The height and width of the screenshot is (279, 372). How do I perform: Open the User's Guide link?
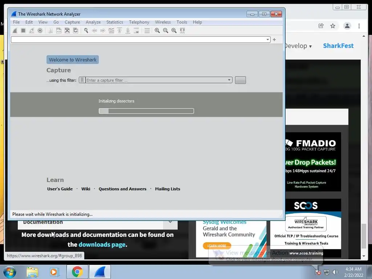[60, 189]
